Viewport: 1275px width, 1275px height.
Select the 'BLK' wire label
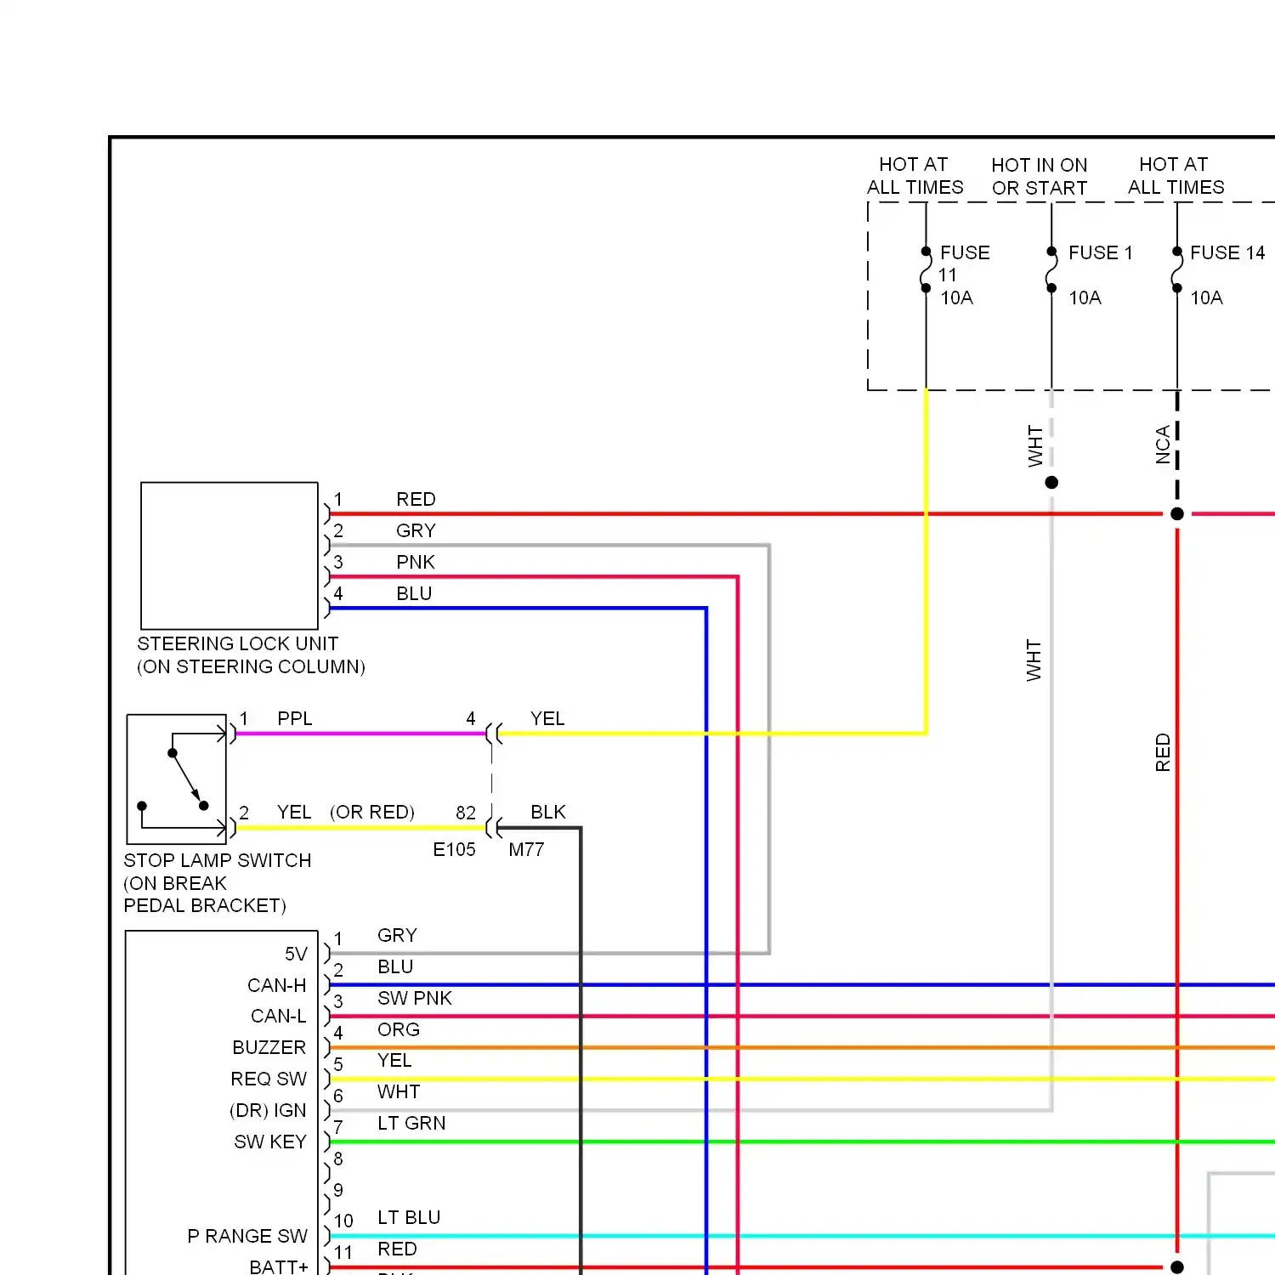pos(548,812)
